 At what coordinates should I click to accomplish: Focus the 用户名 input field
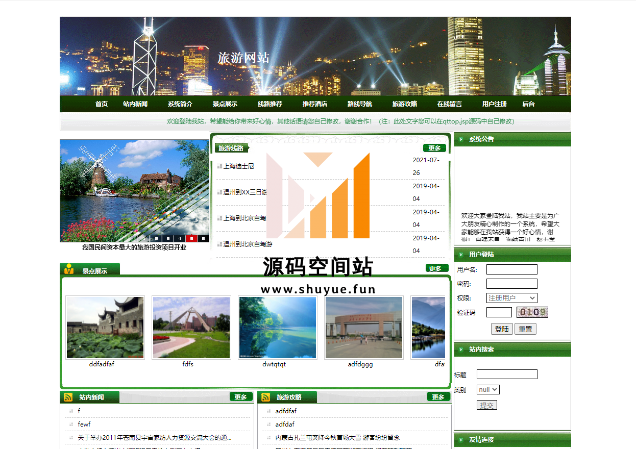tap(512, 269)
